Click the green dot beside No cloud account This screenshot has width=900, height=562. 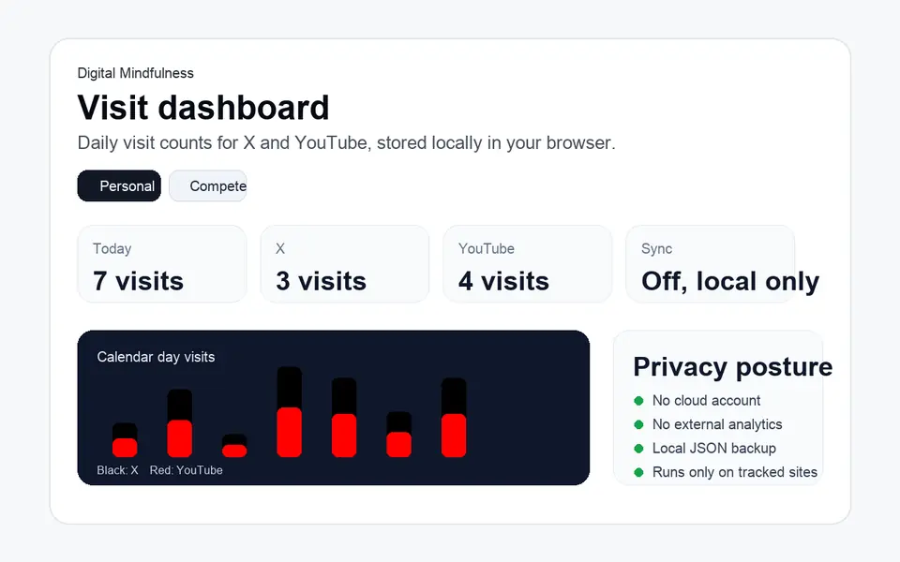pyautogui.click(x=638, y=401)
